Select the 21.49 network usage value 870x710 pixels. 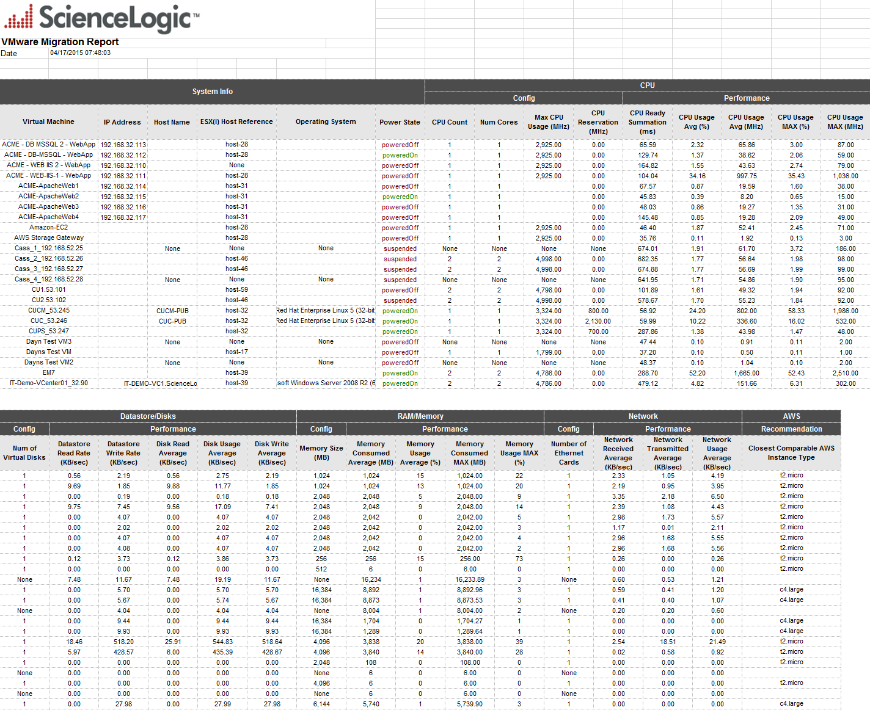[x=717, y=642]
